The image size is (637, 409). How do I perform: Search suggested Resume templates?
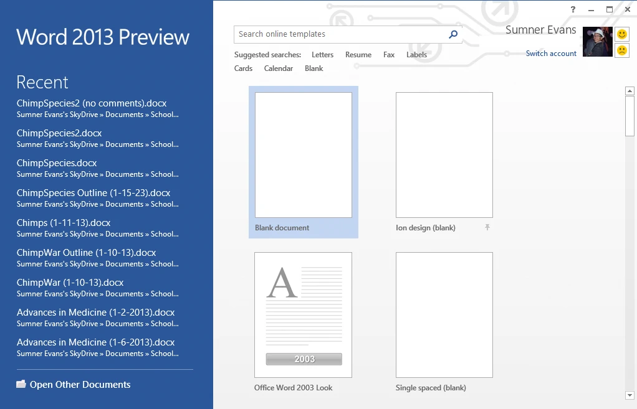tap(358, 55)
